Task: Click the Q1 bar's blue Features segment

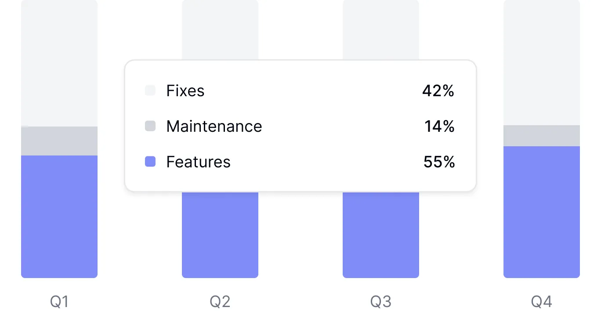Action: (59, 217)
